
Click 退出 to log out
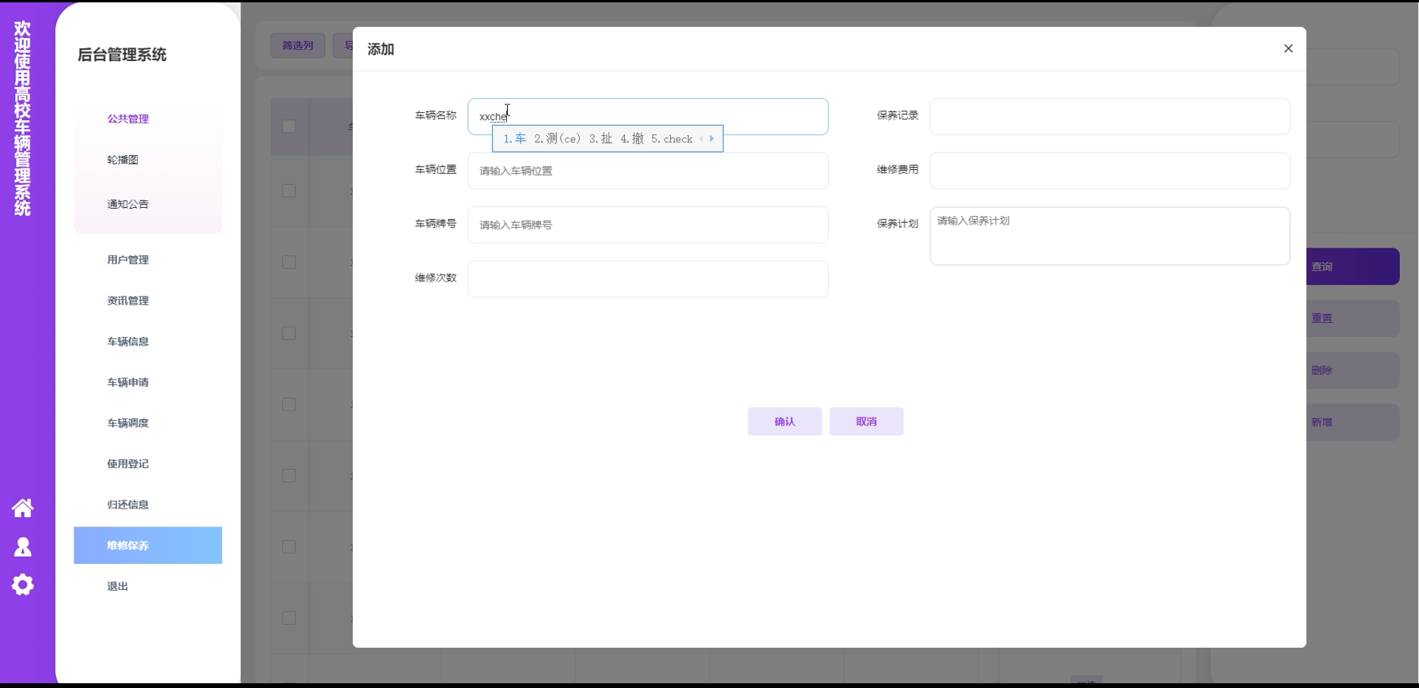tap(118, 586)
